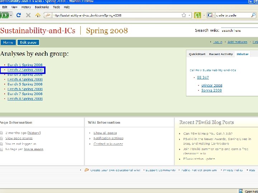Go to the browser home page
This screenshot has width=258, height=193.
pyautogui.click(x=38, y=15)
